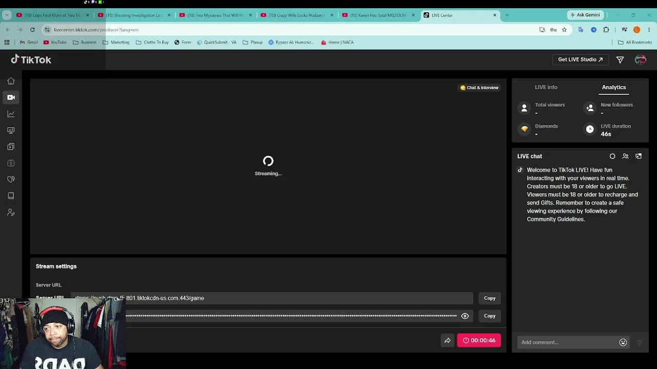
Task: Open the media control icon in Chrome toolbar
Action: click(x=624, y=30)
